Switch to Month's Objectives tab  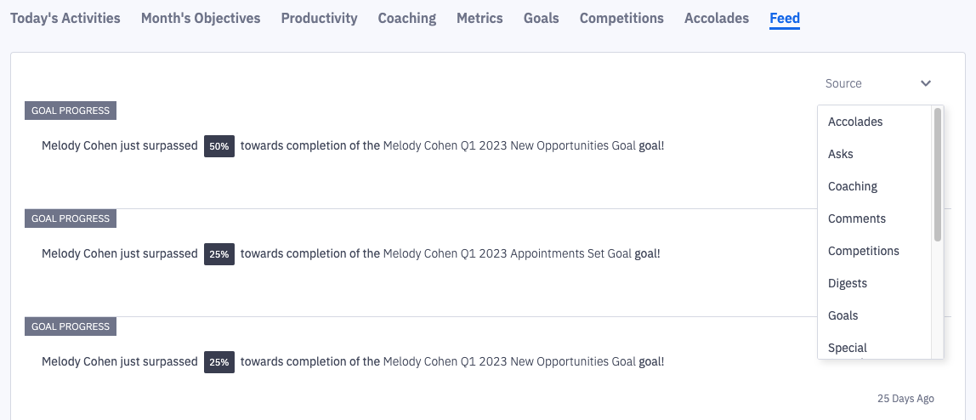point(201,18)
